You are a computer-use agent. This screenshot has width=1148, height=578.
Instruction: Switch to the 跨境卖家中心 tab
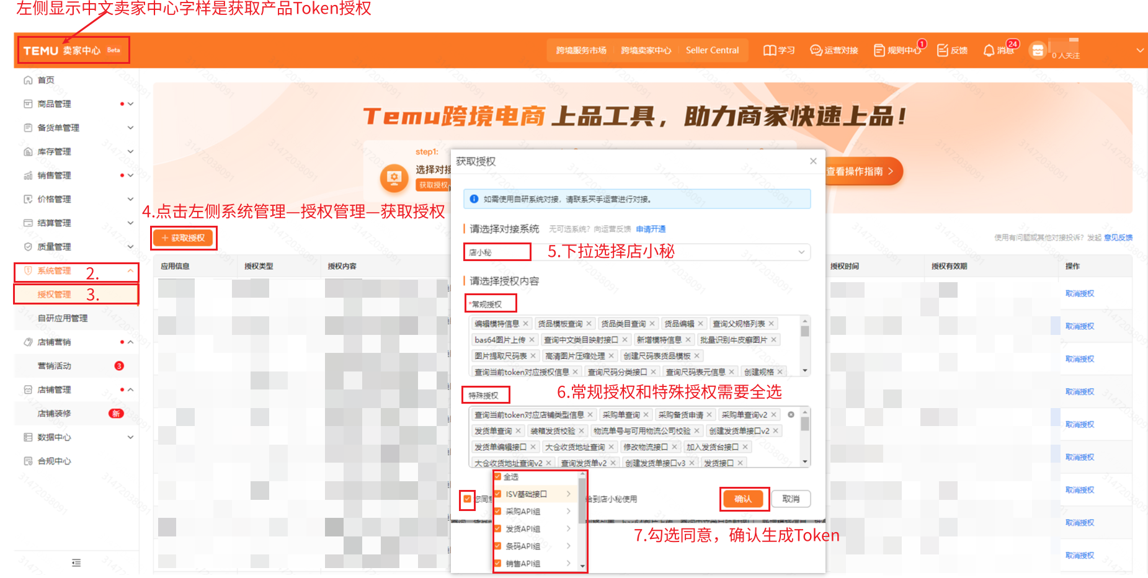646,50
